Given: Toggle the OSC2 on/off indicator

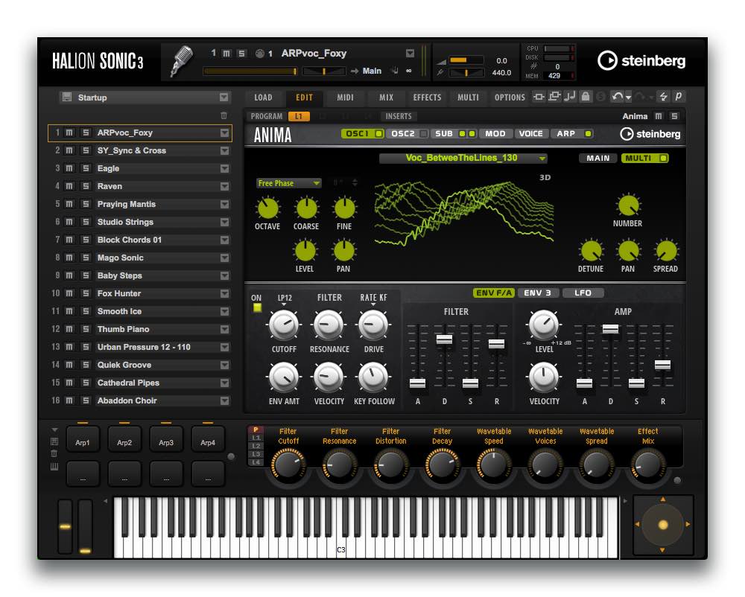Looking at the screenshot, I should 423,134.
